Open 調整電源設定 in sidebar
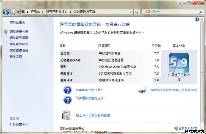 (x=19, y=44)
